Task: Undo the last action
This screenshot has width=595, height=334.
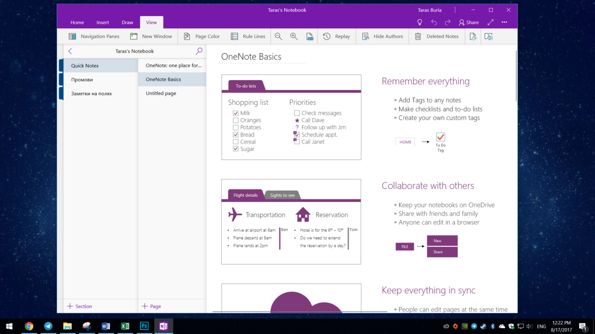Action: [434, 22]
